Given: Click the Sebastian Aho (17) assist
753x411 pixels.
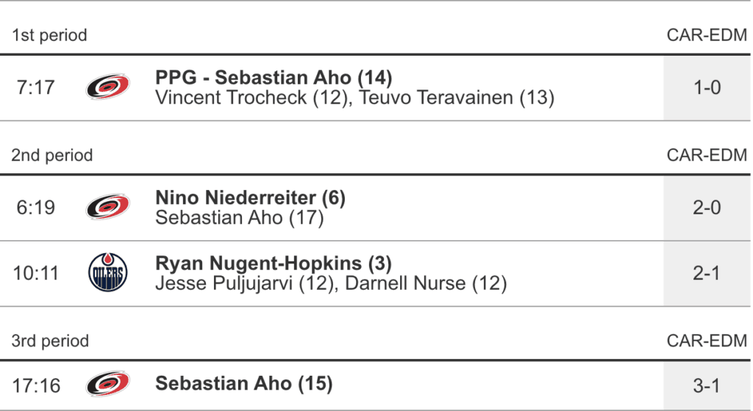Looking at the screenshot, I should pos(240,217).
